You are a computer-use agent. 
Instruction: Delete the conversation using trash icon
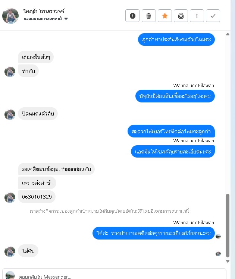[148, 16]
